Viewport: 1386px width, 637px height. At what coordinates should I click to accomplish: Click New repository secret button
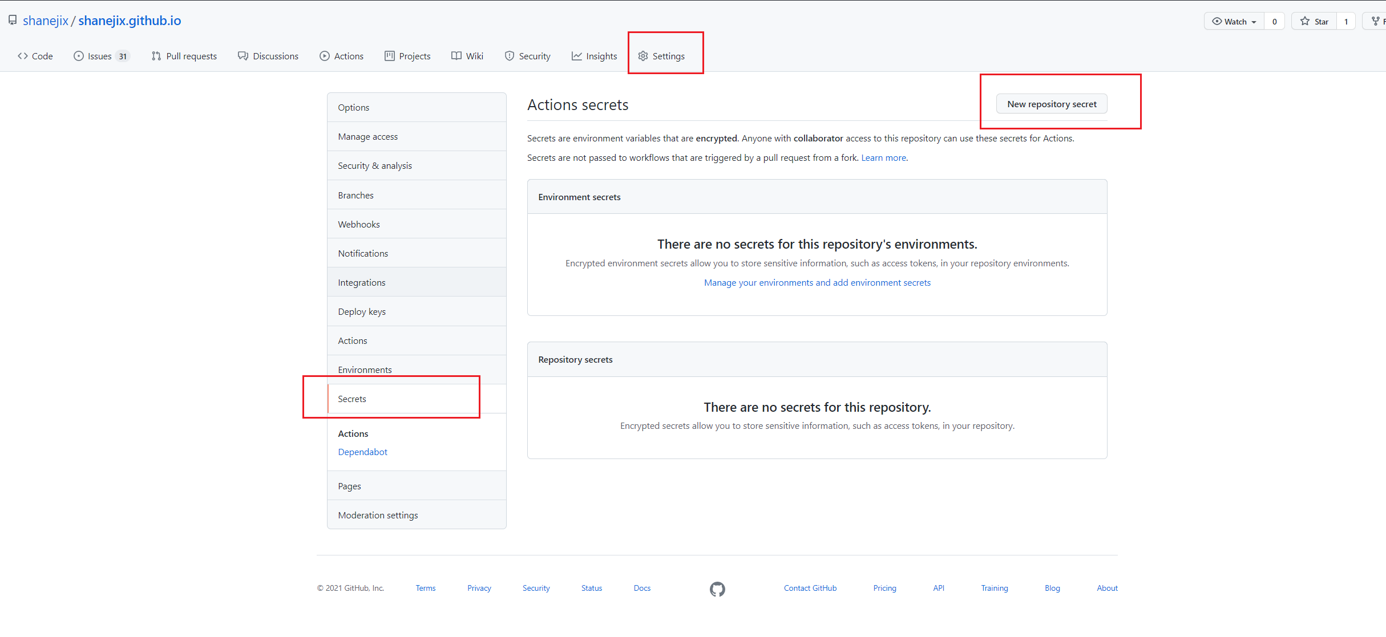pos(1051,104)
